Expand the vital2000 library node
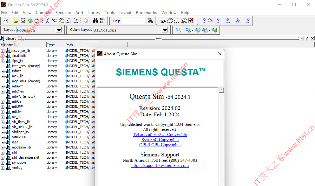Image resolution: width=315 pixels, height=186 pixels. [3, 137]
